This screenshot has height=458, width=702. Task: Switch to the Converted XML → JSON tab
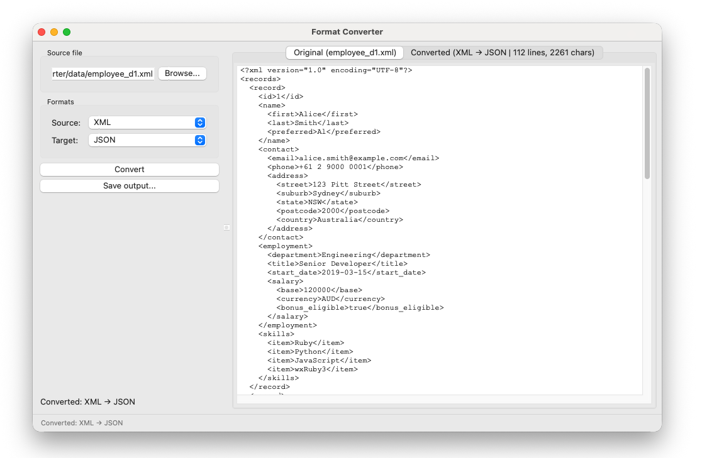pos(503,53)
